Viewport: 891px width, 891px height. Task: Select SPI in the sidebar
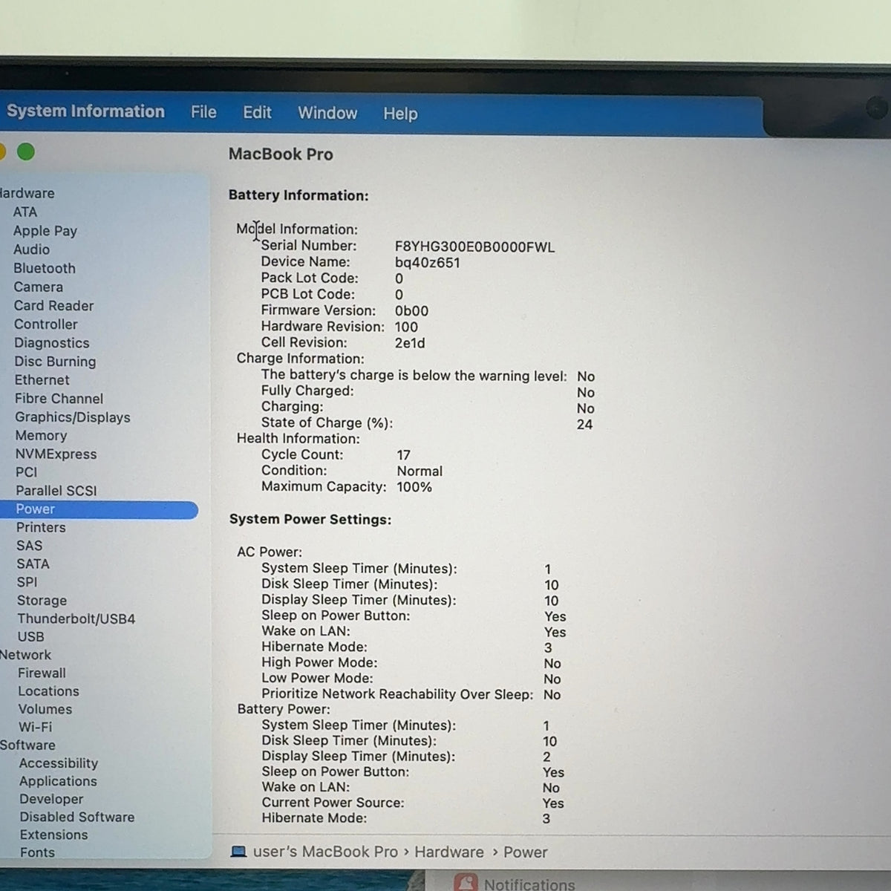click(x=27, y=582)
